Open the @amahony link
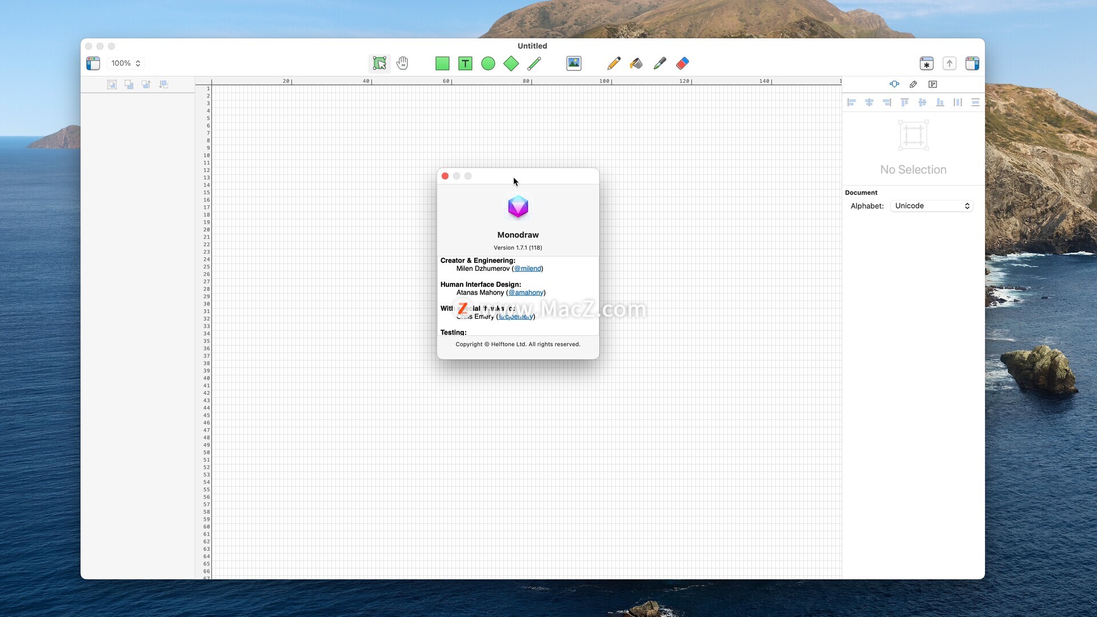1097x617 pixels. pyautogui.click(x=526, y=293)
